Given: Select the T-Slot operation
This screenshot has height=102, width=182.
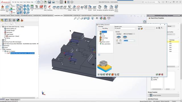Looking at the screenshot, I should (x=86, y=7).
